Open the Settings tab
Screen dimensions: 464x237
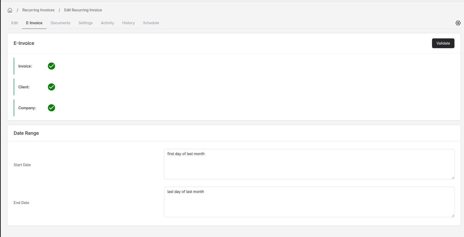[85, 23]
